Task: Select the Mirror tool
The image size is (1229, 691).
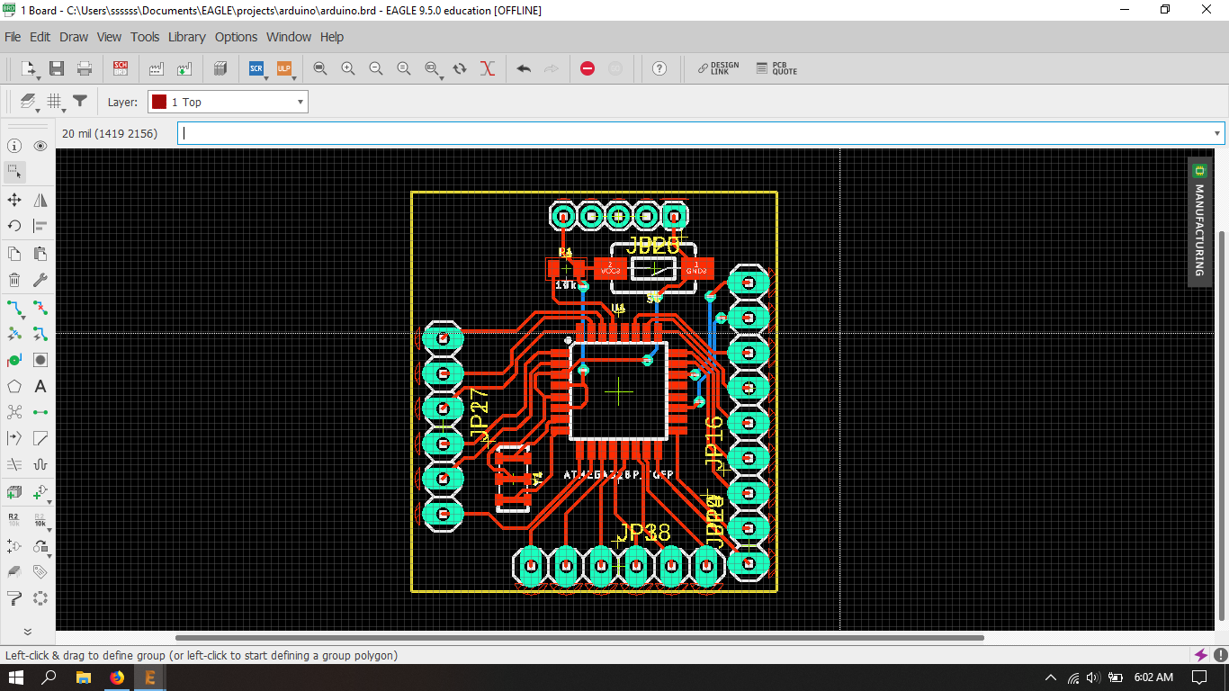Action: click(40, 200)
